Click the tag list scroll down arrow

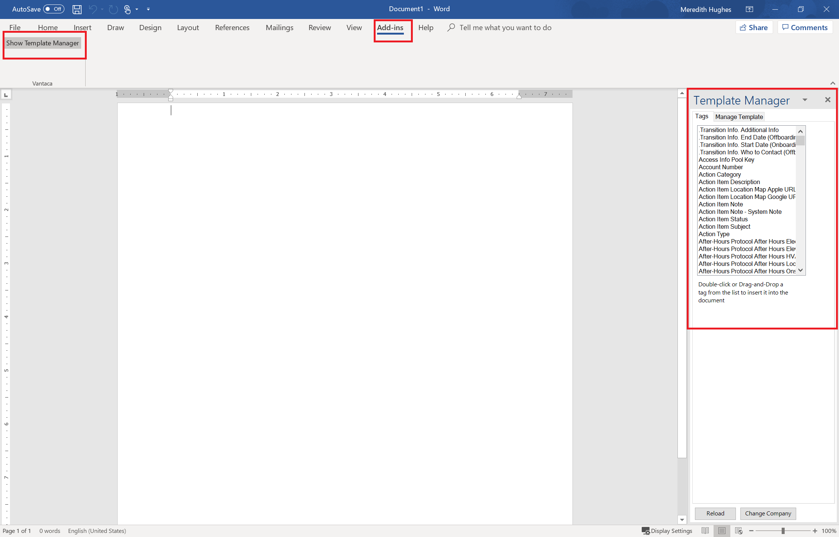click(800, 270)
